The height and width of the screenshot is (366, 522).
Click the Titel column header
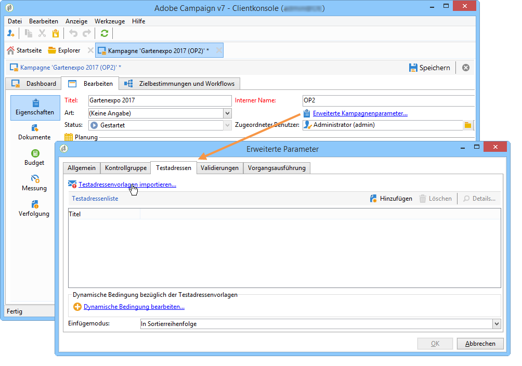coord(104,214)
